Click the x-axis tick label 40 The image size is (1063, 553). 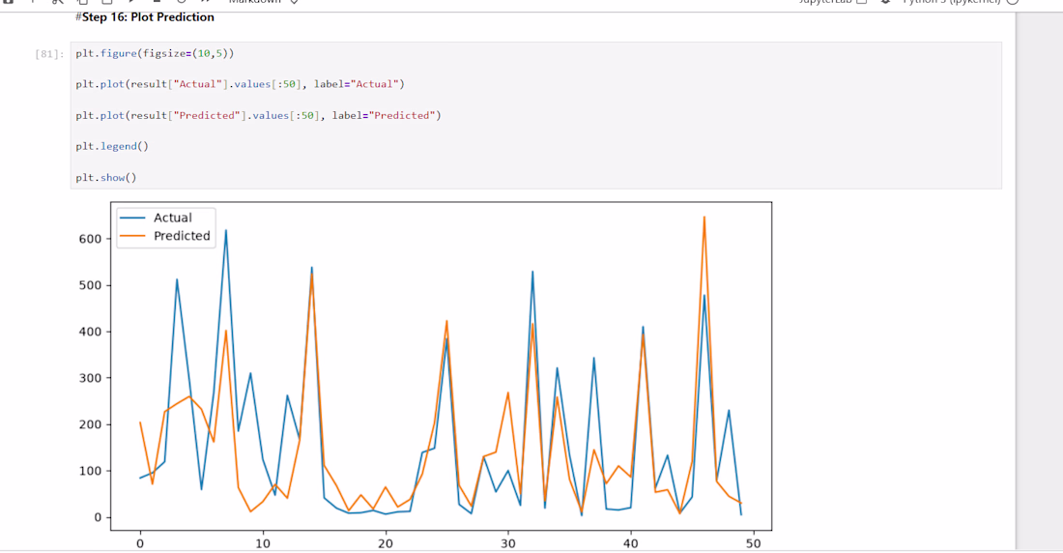coord(630,543)
